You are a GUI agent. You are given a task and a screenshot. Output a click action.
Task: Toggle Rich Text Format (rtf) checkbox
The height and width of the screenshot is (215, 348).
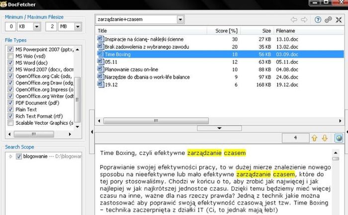pyautogui.click(x=10, y=116)
